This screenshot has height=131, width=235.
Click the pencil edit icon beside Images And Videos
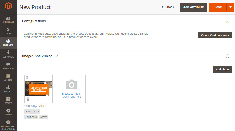57,56
